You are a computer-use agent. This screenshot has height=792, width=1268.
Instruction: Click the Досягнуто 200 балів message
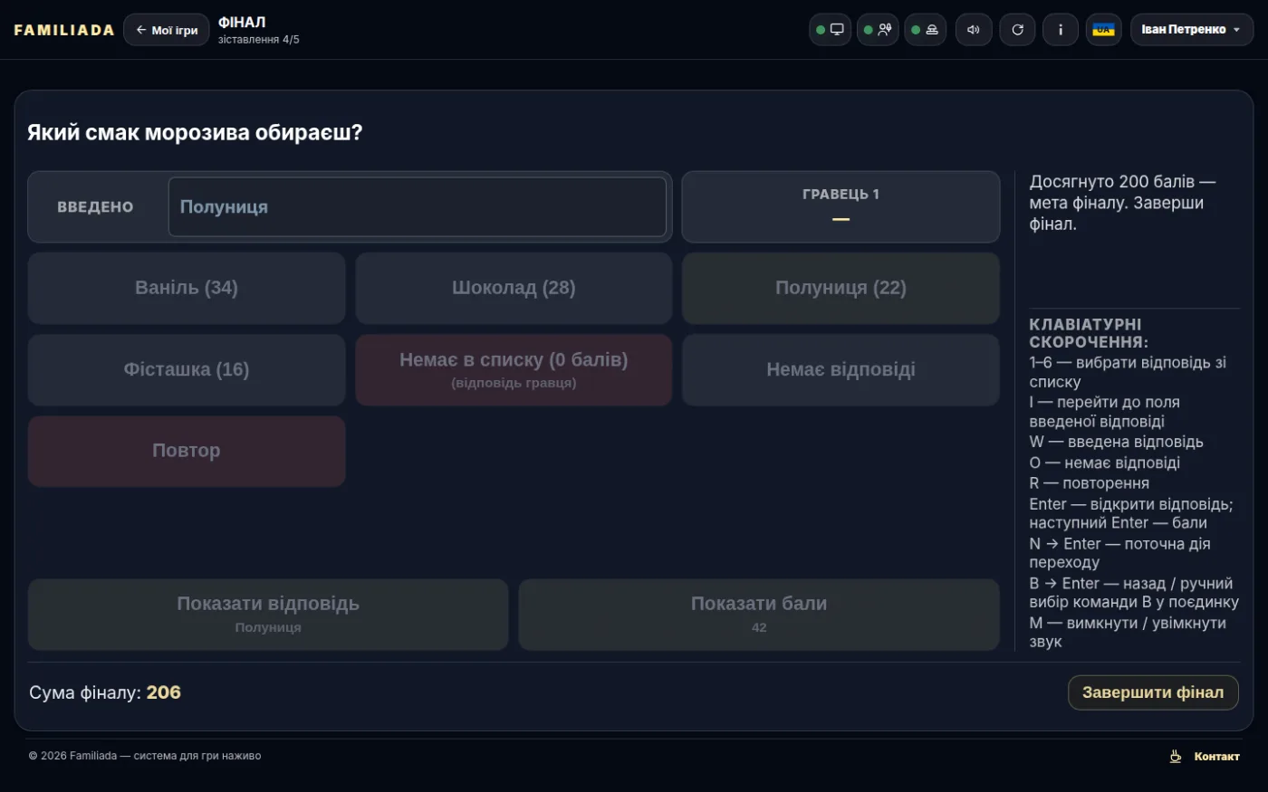click(x=1122, y=203)
